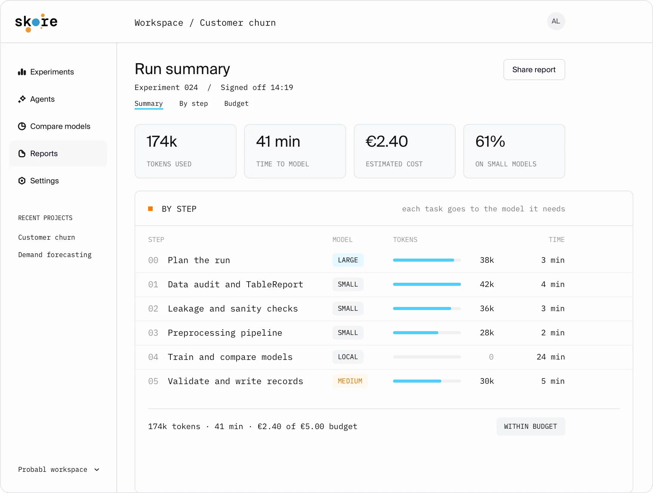653x493 pixels.
Task: Switch to the Budget tab
Action: [236, 104]
